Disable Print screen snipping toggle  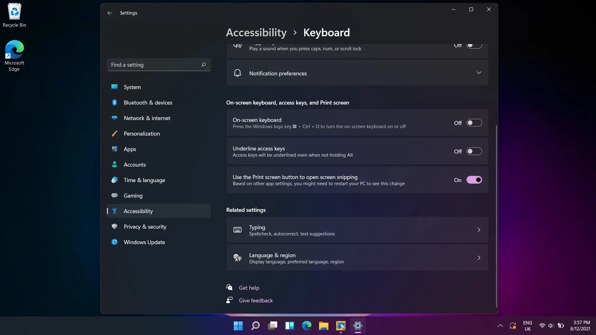[x=474, y=180]
